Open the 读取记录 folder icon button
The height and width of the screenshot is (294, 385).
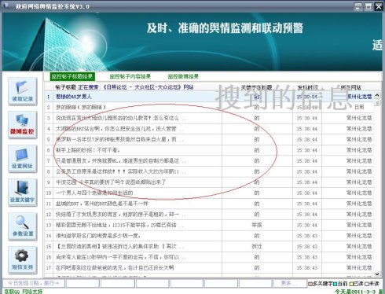22,91
